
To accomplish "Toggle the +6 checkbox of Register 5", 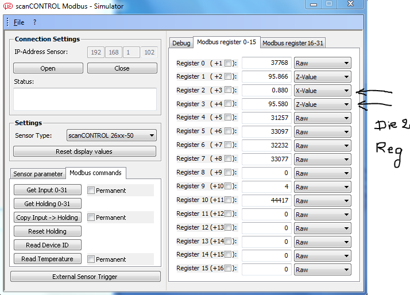I will point(228,131).
